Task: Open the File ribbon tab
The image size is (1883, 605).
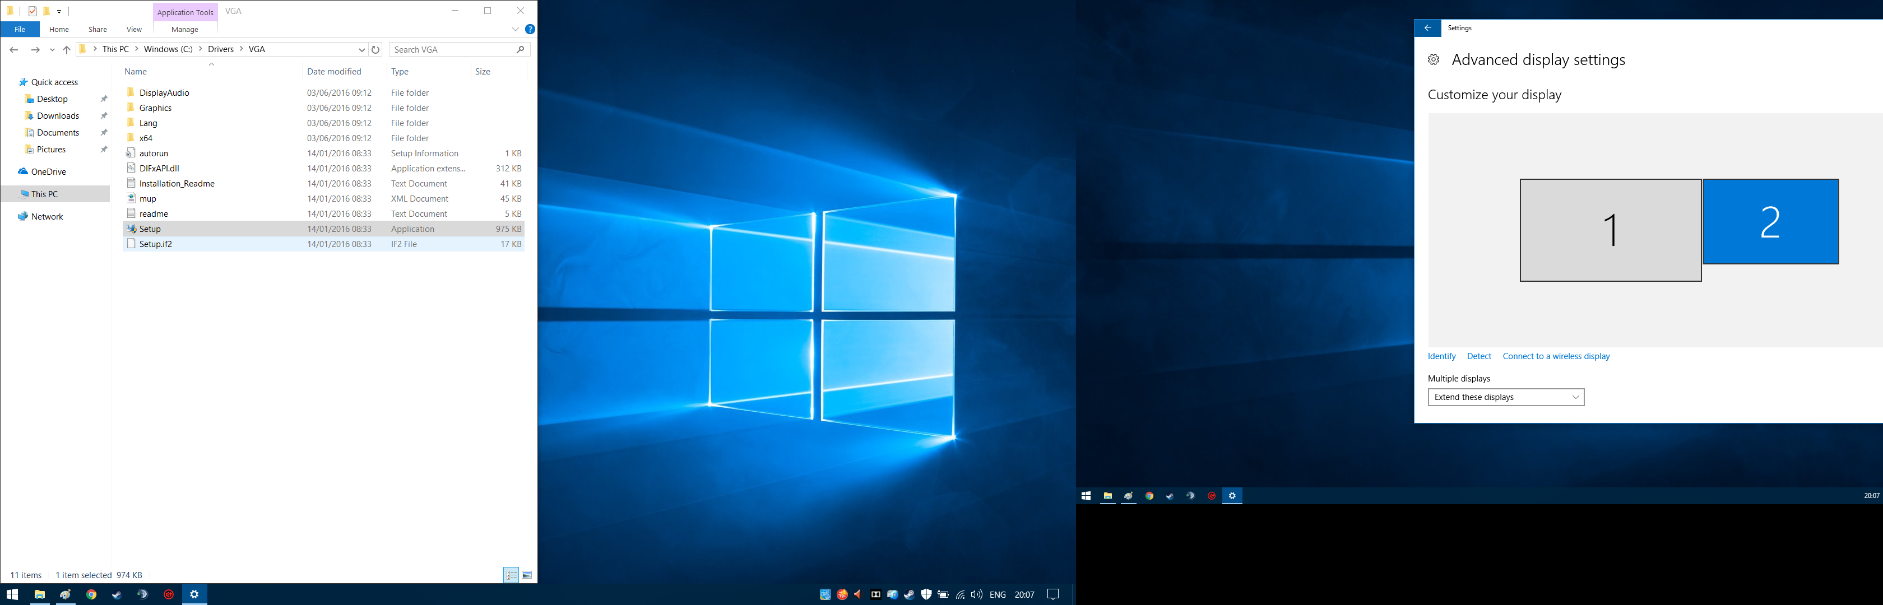Action: pos(20,29)
